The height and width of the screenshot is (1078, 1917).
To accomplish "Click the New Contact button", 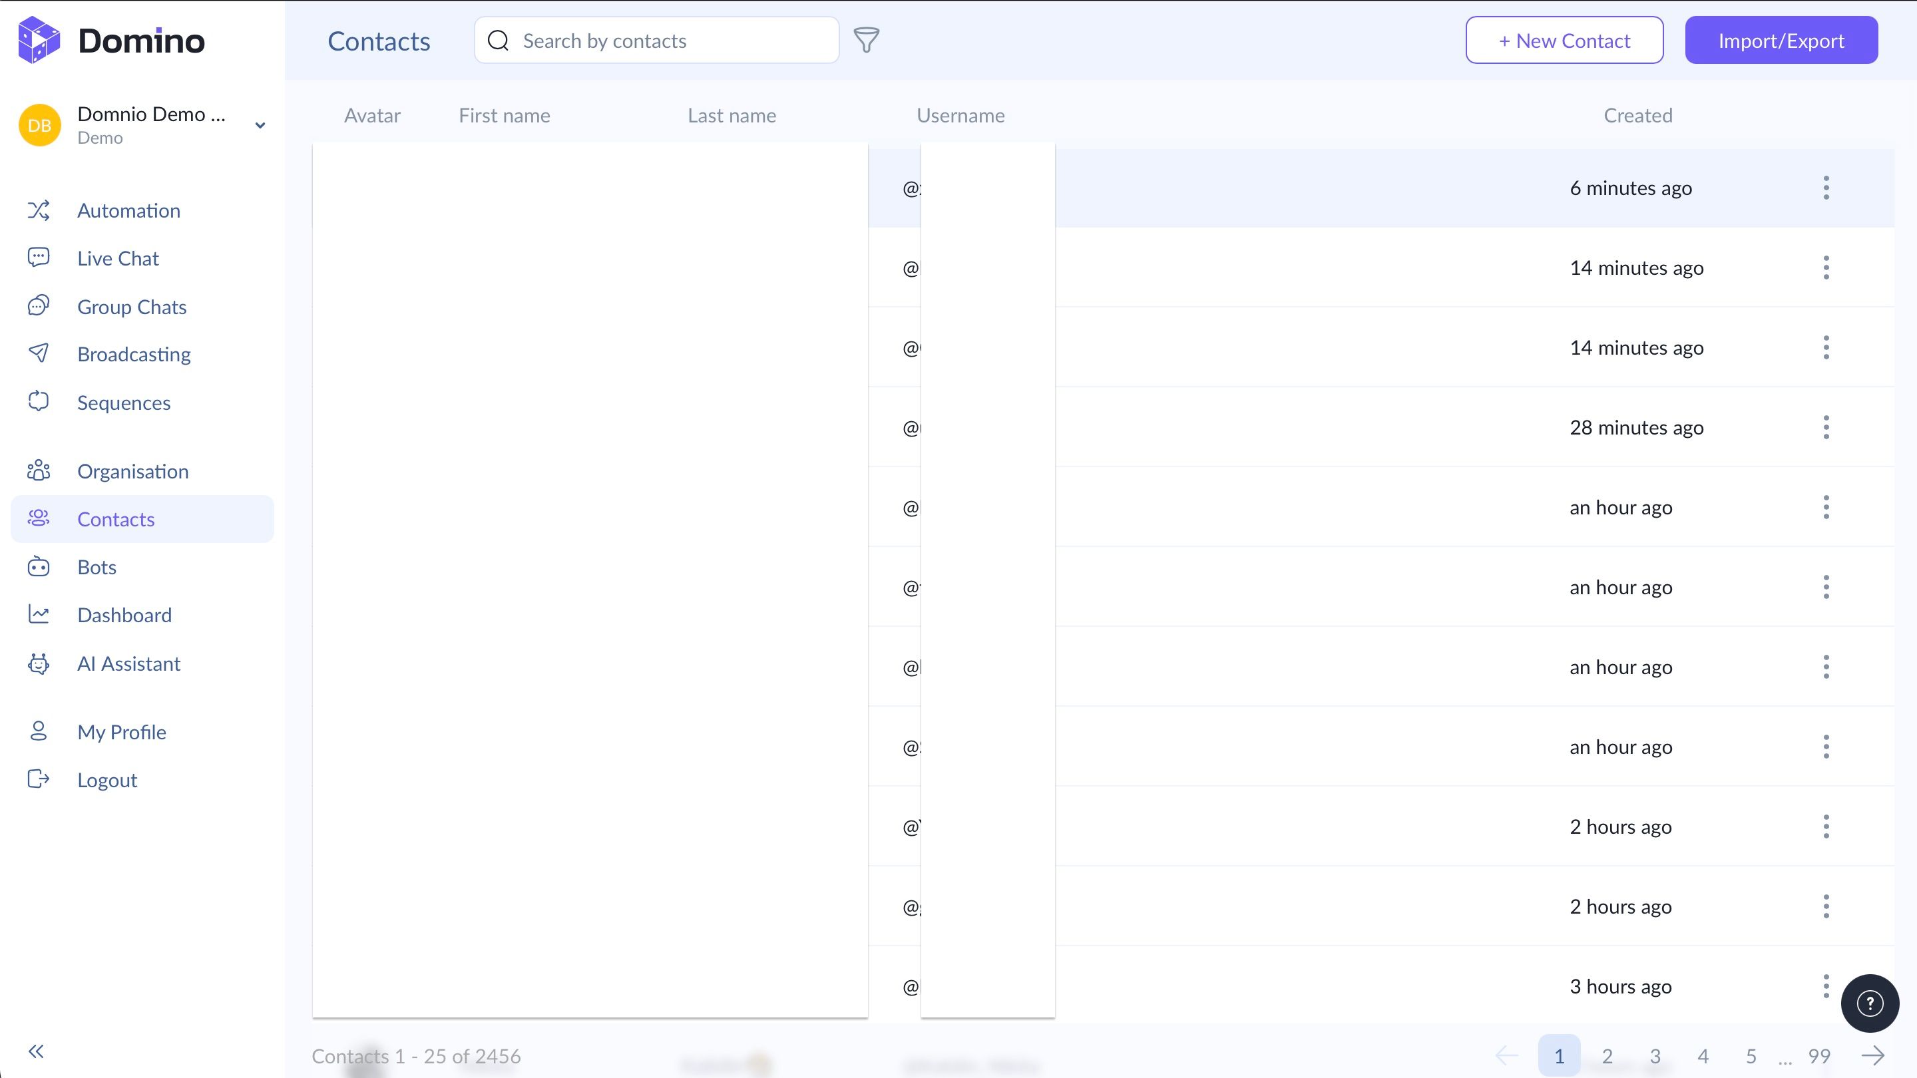I will pos(1564,40).
